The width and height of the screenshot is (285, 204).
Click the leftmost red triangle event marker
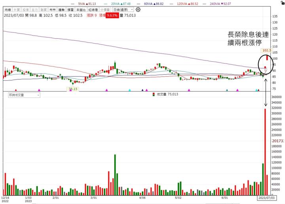(x=16, y=90)
